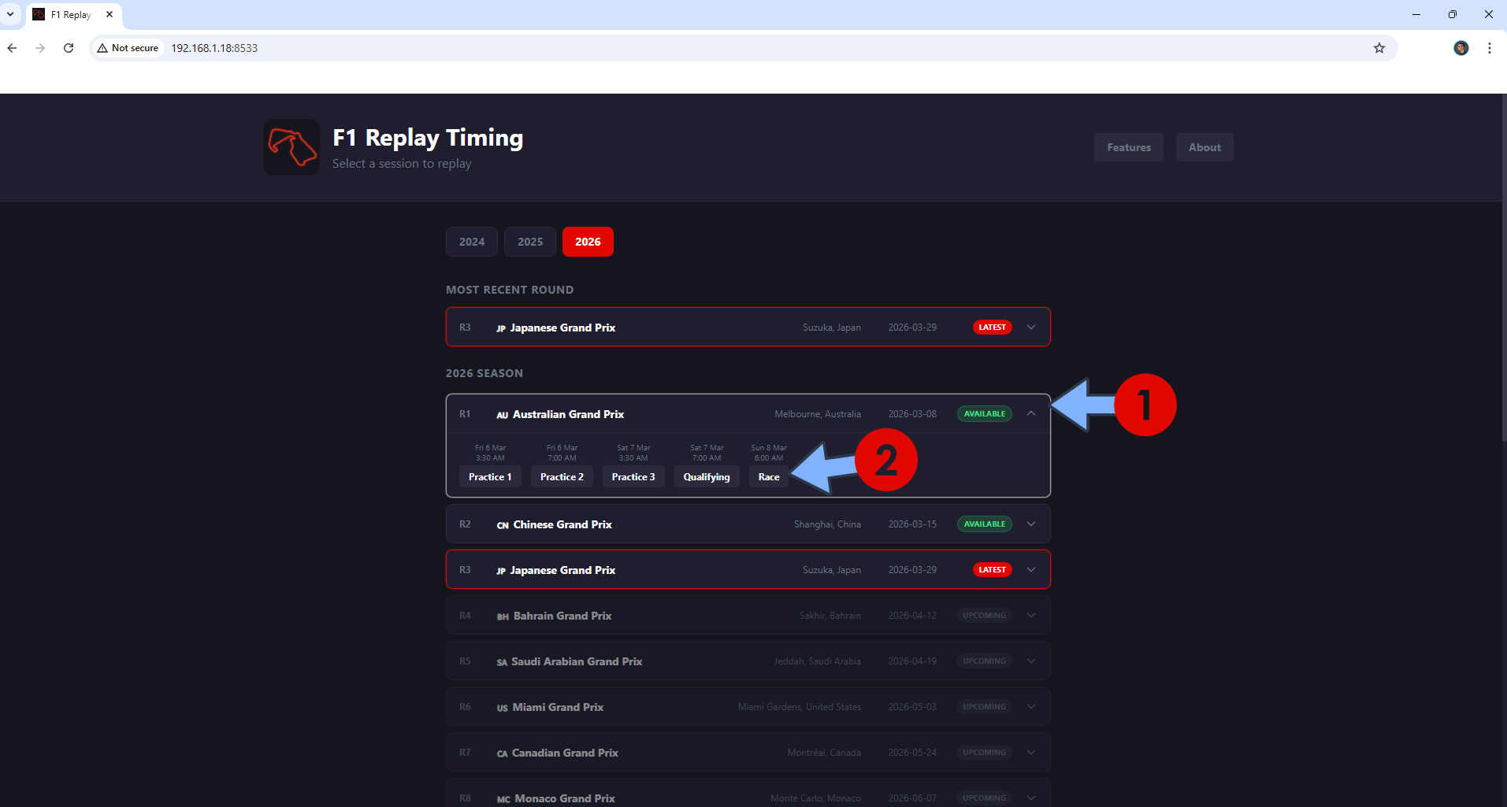This screenshot has height=807, width=1507.
Task: Expand the Chinese Grand Prix row
Action: (1031, 524)
